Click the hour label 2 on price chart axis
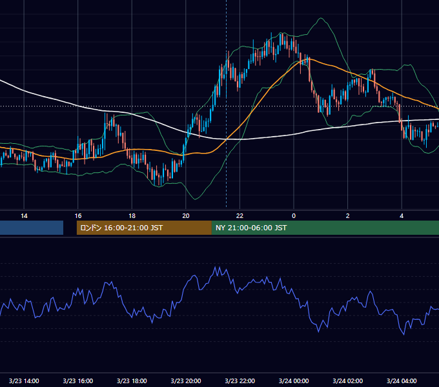 click(348, 216)
